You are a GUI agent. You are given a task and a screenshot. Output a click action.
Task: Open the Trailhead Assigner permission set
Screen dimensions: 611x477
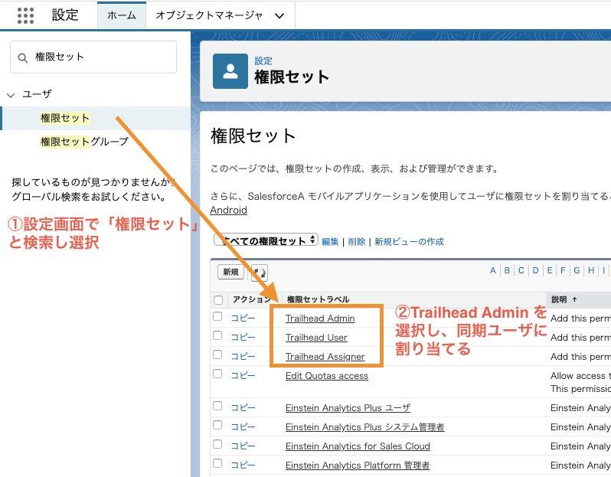325,357
